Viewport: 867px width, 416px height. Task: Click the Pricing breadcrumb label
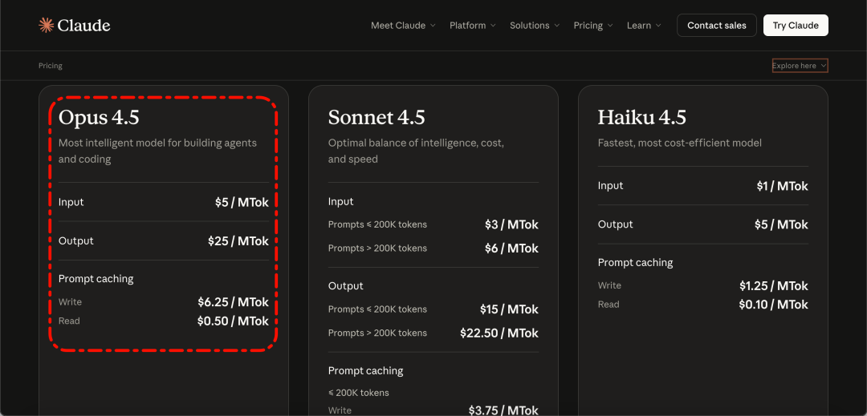pos(51,66)
